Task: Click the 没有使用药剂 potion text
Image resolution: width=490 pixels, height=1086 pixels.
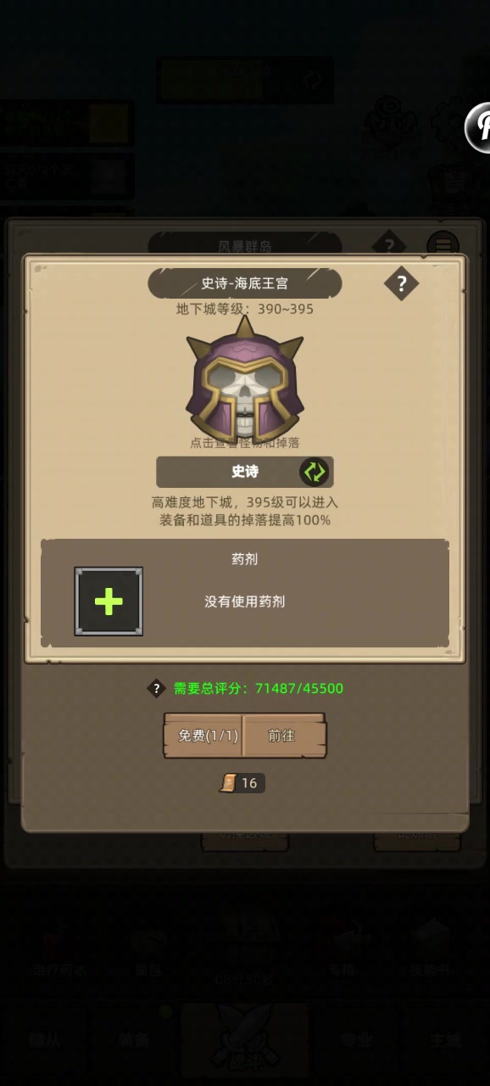Action: 245,602
